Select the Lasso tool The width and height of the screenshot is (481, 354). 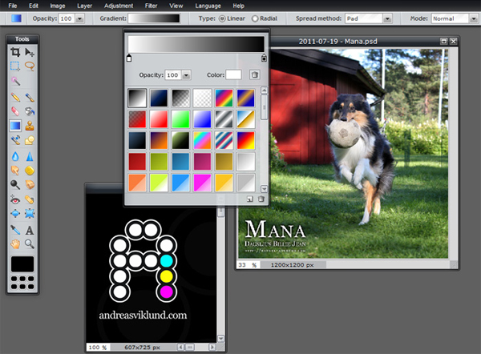(30, 66)
